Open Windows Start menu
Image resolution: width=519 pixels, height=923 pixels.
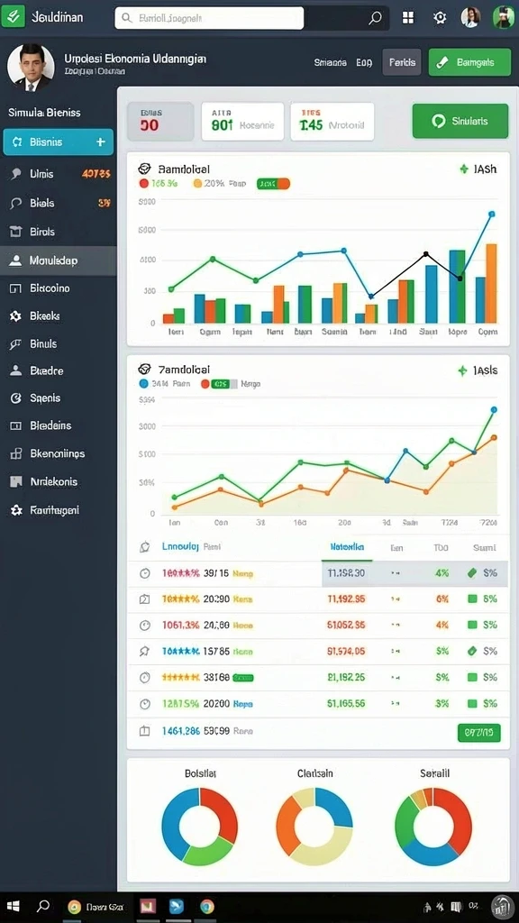13,907
